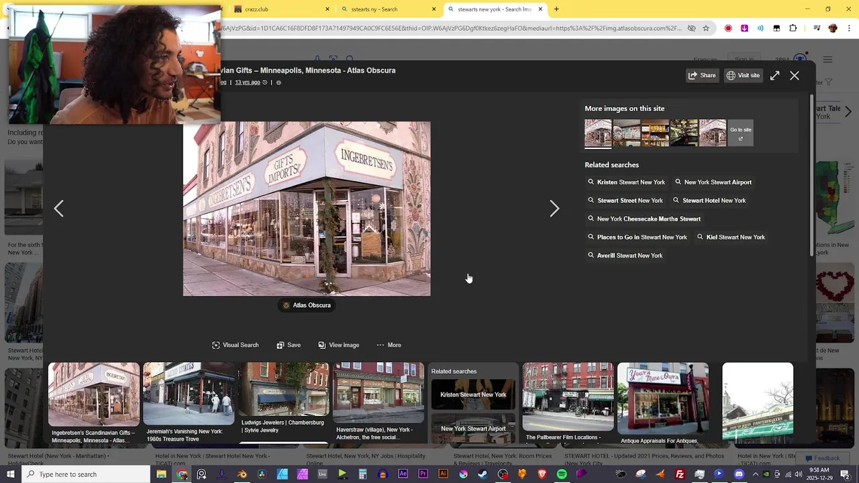Screen dimensions: 859x483
Task: Save the image to collections
Action: (x=289, y=345)
